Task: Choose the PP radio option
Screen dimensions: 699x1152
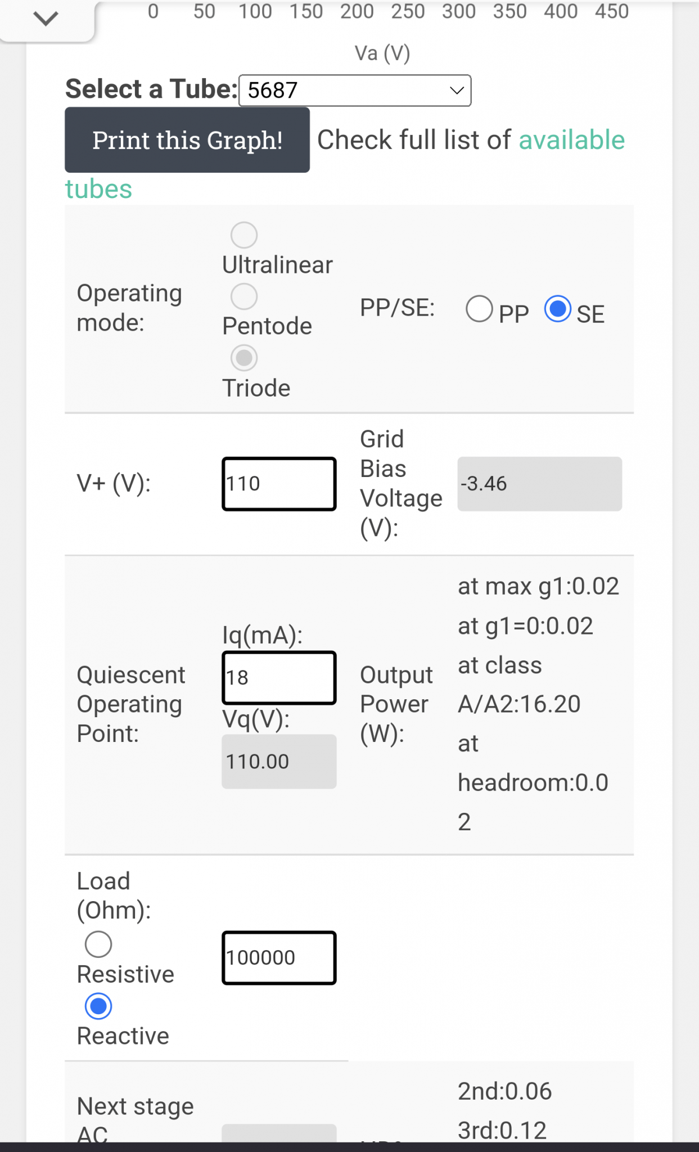Action: (480, 309)
